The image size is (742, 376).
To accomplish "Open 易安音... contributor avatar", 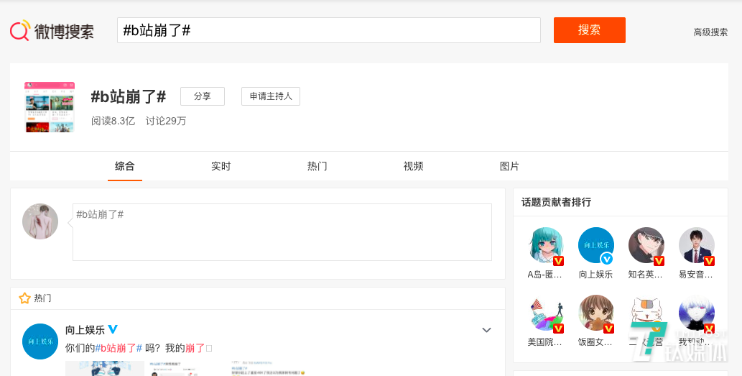I will click(697, 245).
